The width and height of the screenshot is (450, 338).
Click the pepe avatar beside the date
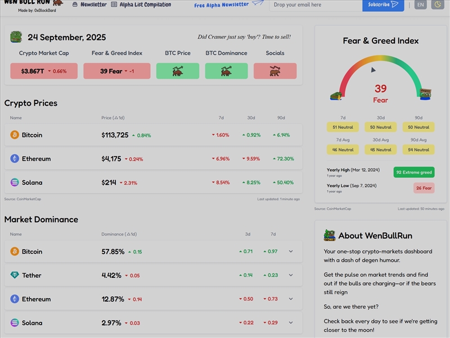pos(16,37)
